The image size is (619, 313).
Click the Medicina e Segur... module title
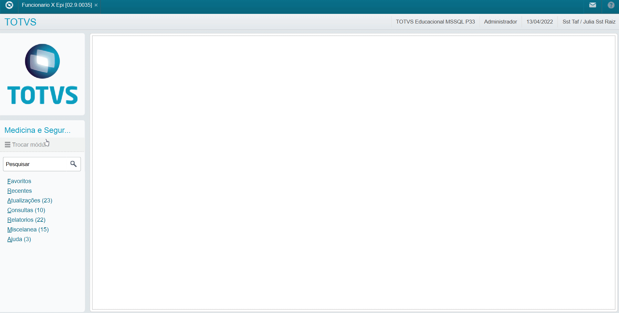(37, 130)
